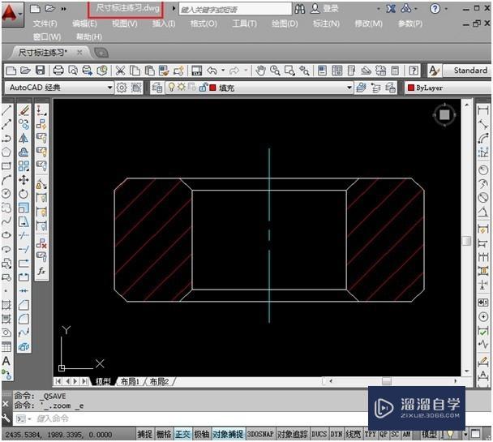The width and height of the screenshot is (493, 442).
Task: Select the Move tool with four arrows
Action: (x=24, y=180)
